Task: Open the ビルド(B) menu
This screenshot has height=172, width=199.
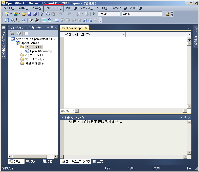Action: 71,8
